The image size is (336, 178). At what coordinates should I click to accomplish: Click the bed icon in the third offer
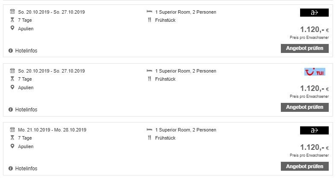149,130
